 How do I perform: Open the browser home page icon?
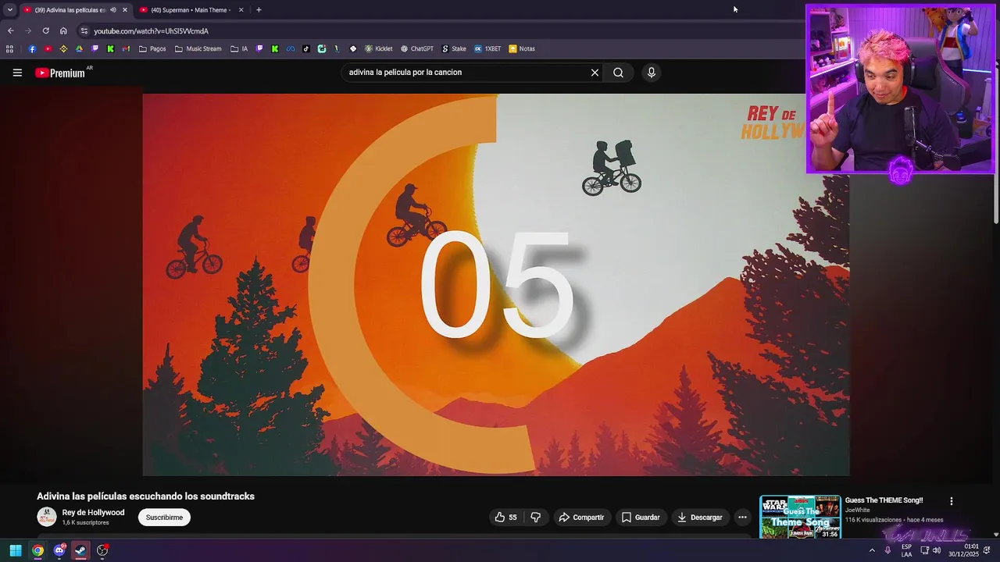[x=63, y=31]
